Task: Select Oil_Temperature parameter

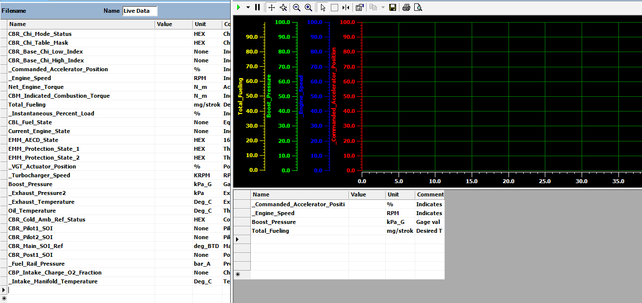Action: (x=32, y=211)
